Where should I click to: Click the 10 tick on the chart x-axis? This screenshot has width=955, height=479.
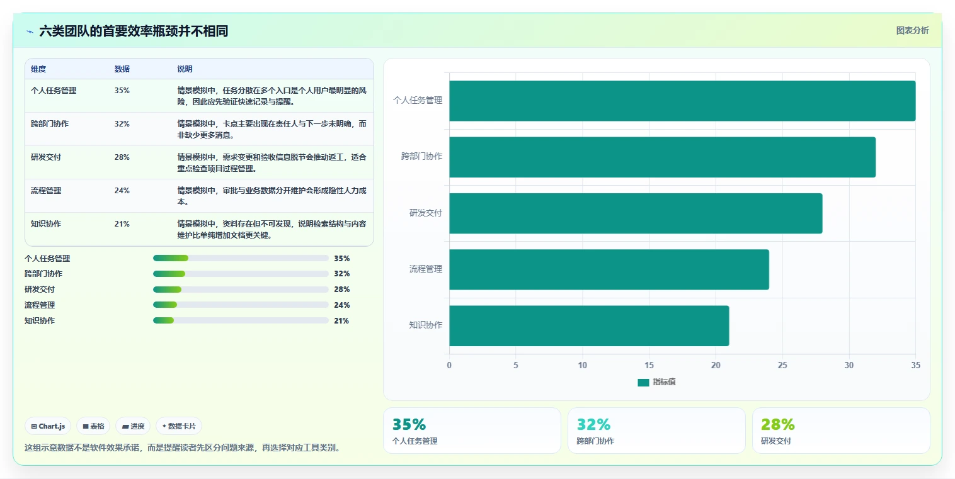click(x=582, y=365)
